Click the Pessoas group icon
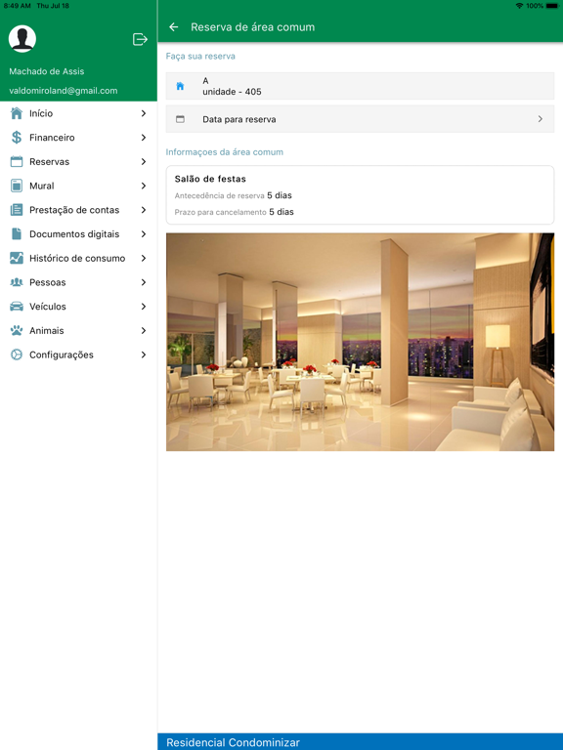This screenshot has height=750, width=563. (17, 282)
